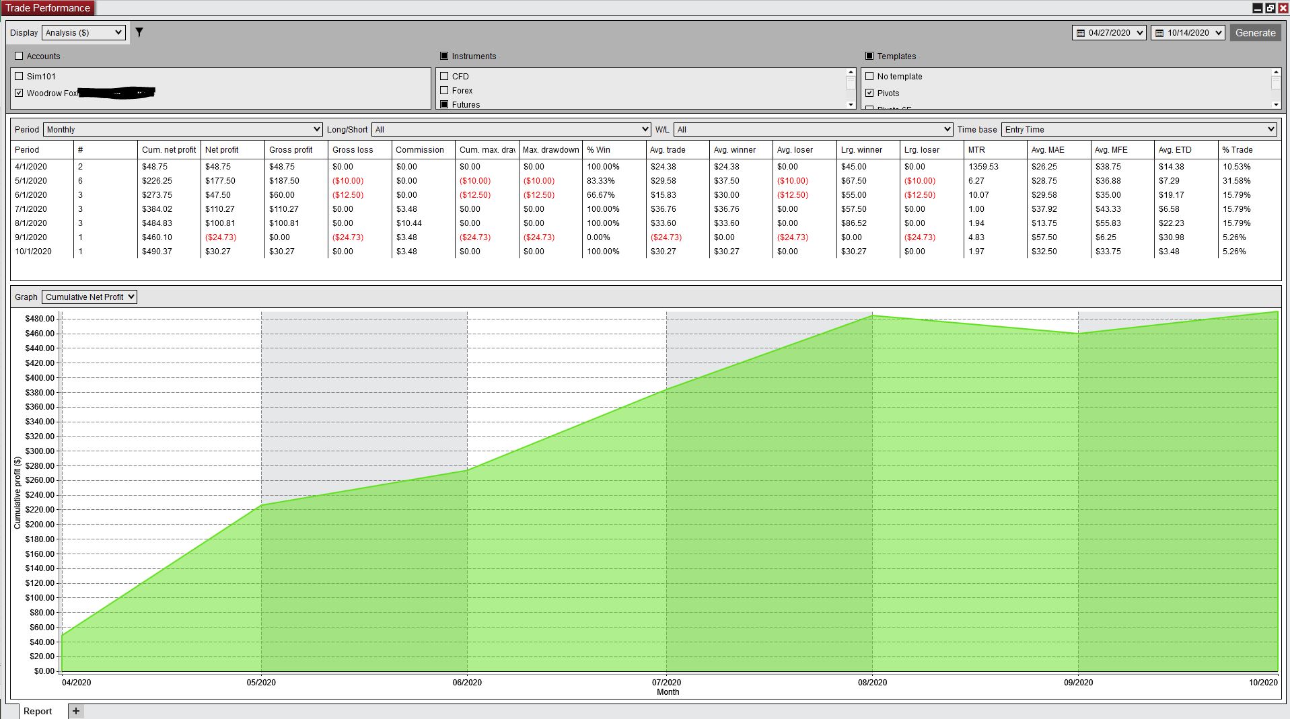The width and height of the screenshot is (1290, 719).
Task: Switch to the Report tab
Action: coord(38,711)
